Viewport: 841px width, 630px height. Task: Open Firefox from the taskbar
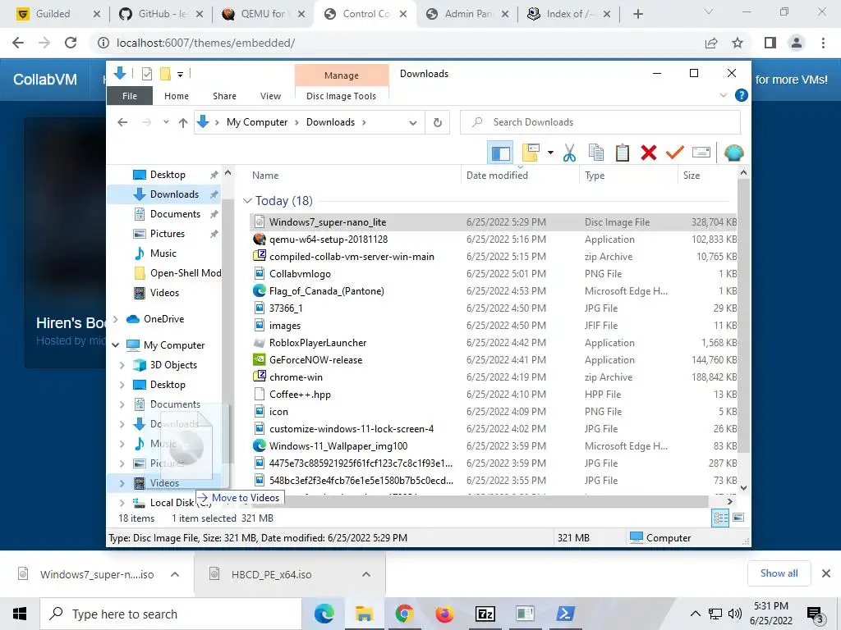click(444, 614)
